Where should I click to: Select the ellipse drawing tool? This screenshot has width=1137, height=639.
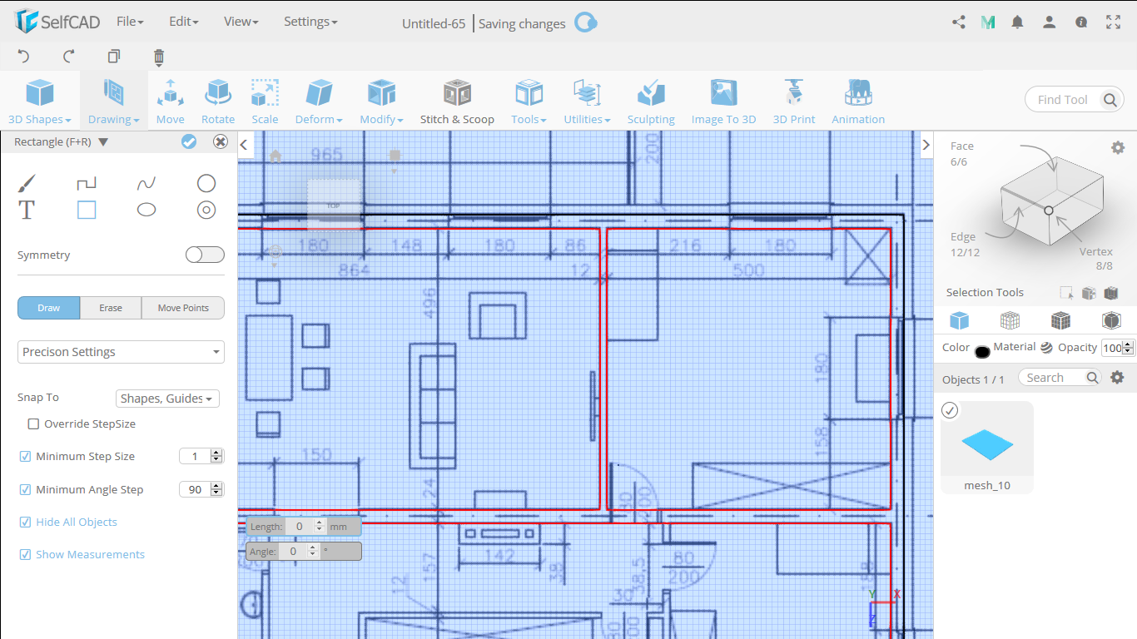click(x=146, y=210)
